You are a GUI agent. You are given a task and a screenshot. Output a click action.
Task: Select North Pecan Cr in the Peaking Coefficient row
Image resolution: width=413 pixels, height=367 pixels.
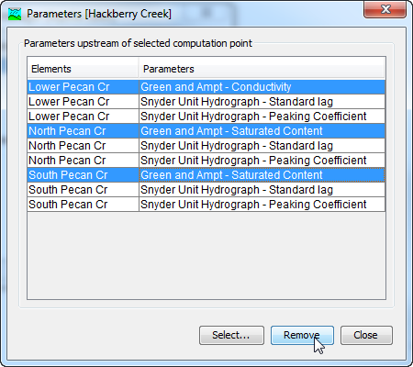tap(84, 161)
